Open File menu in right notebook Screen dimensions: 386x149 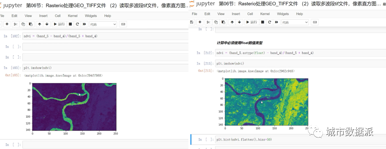coord(195,14)
